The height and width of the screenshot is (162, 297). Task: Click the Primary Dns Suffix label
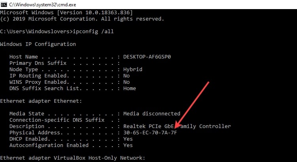click(38, 63)
